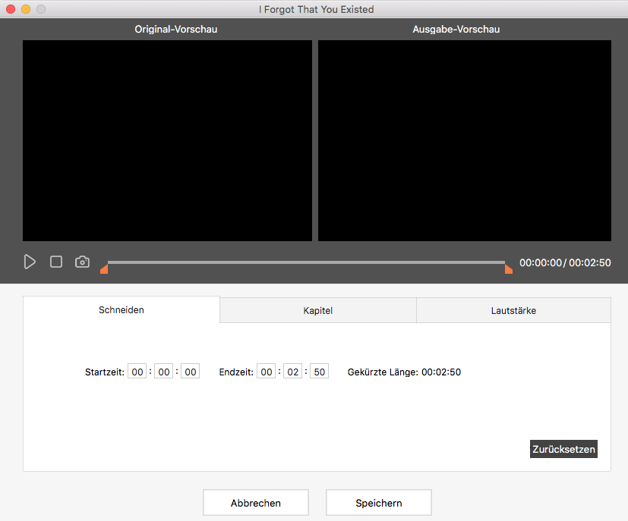Screen dimensions: 628x521
Task: Take a snapshot with the camera icon
Action: (82, 262)
